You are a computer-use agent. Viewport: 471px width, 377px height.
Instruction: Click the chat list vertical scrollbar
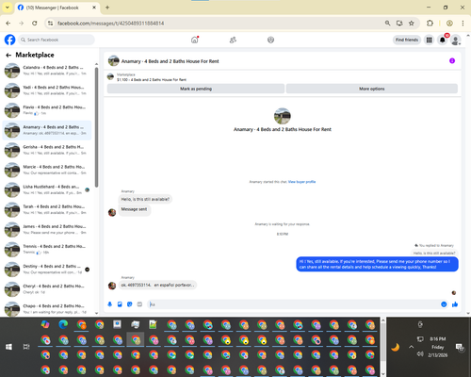click(x=96, y=127)
